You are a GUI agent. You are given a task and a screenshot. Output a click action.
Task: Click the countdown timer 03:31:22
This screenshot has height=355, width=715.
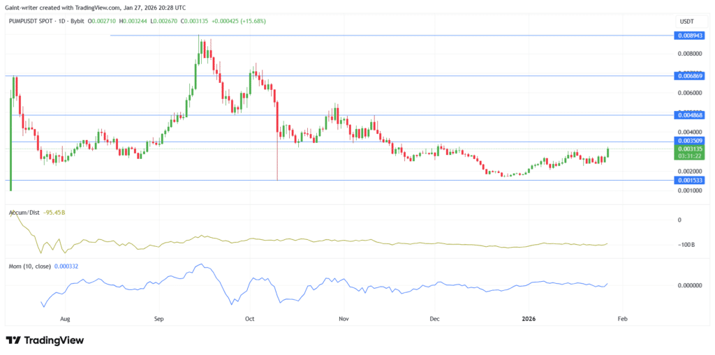(x=689, y=156)
